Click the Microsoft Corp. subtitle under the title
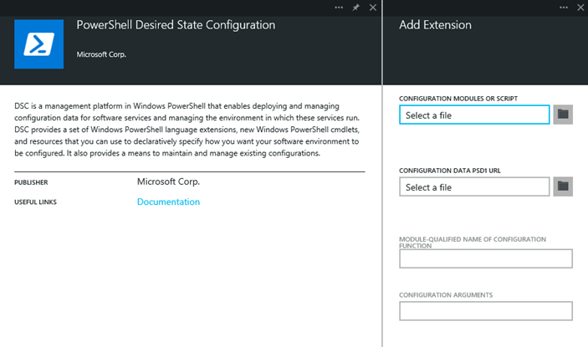This screenshot has height=347, width=588. tap(101, 54)
